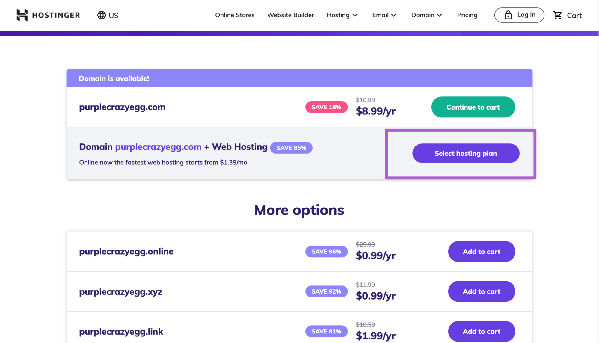Click the Select hosting plan button
Image resolution: width=599 pixels, height=343 pixels.
coord(465,153)
